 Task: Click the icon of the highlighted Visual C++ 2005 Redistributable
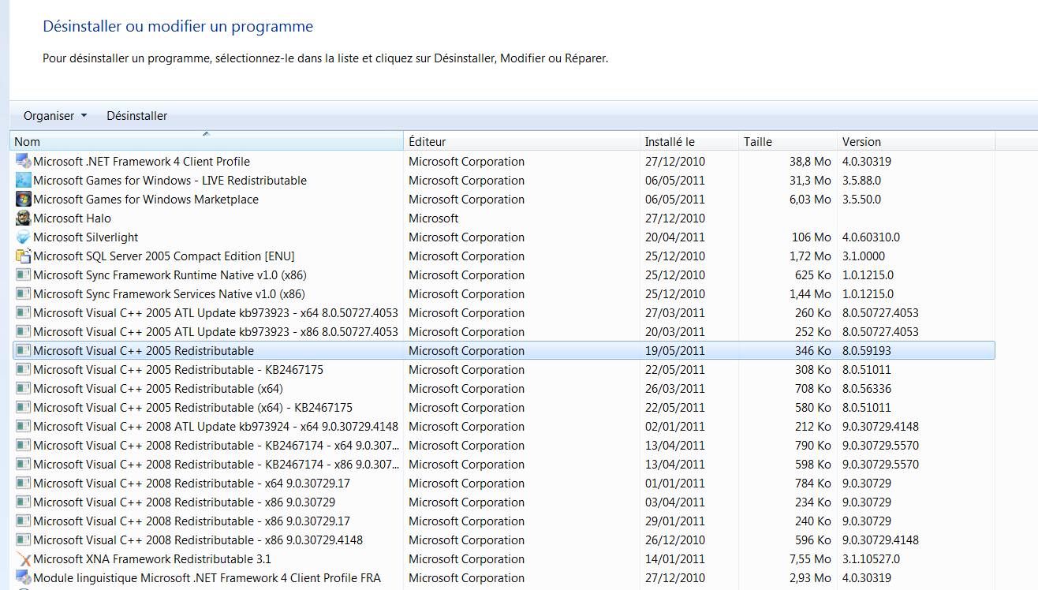click(x=23, y=350)
